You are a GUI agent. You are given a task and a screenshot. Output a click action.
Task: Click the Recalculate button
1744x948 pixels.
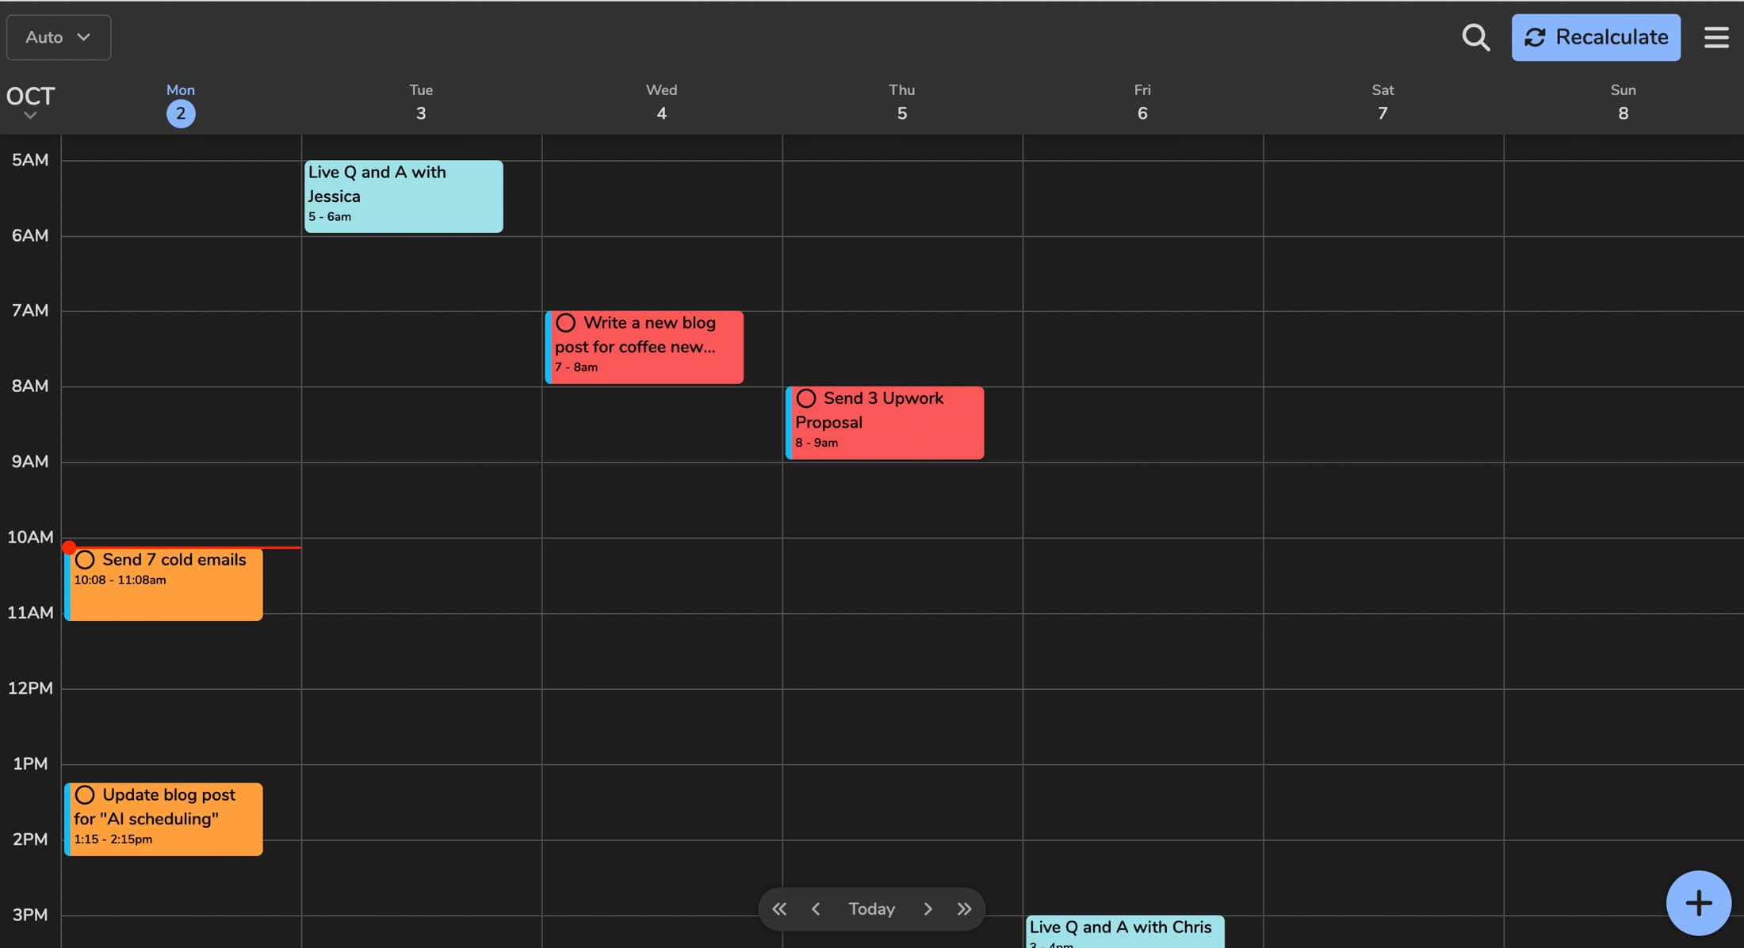[x=1594, y=36]
